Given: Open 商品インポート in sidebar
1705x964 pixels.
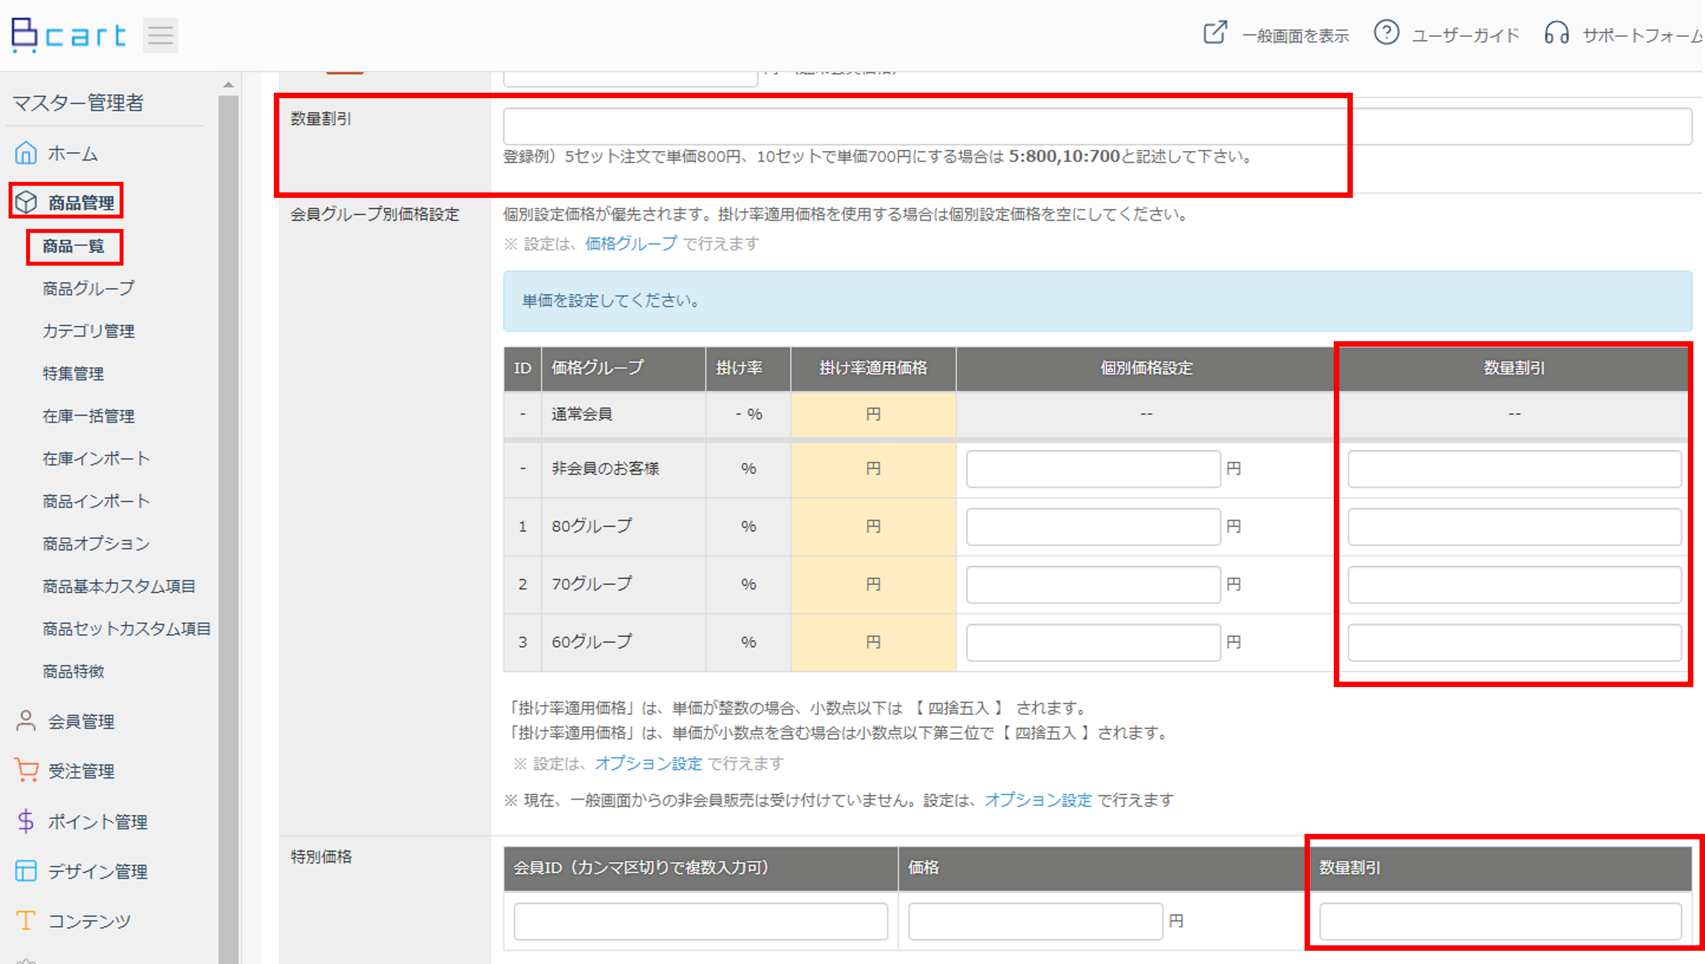Looking at the screenshot, I should [x=97, y=501].
